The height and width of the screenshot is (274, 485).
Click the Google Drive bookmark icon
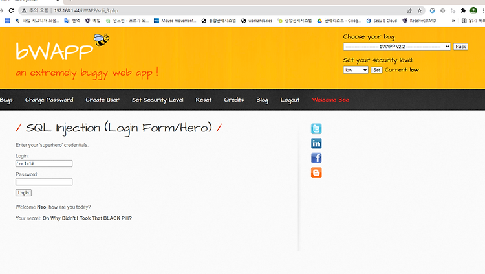click(319, 21)
